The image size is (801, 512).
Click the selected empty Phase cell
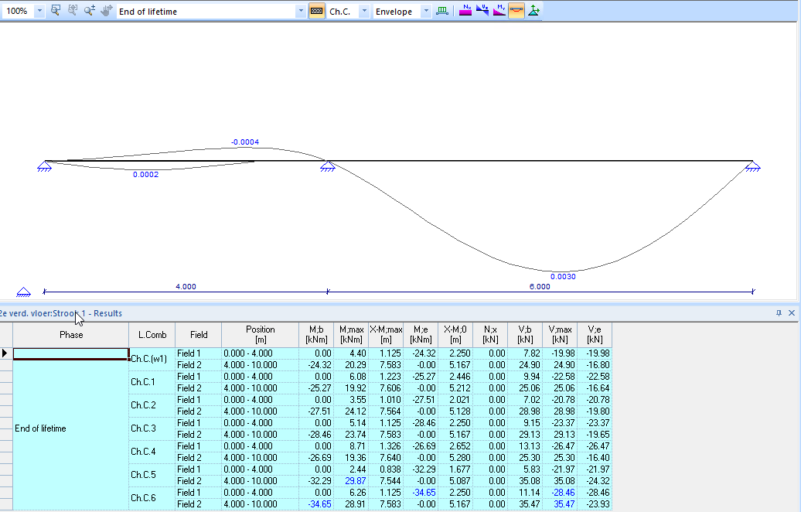click(71, 354)
